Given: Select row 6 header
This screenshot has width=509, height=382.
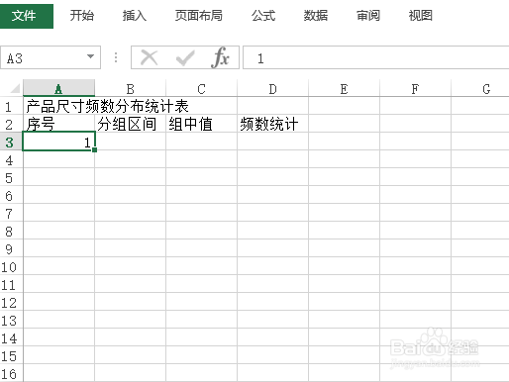Looking at the screenshot, I should tap(11, 195).
